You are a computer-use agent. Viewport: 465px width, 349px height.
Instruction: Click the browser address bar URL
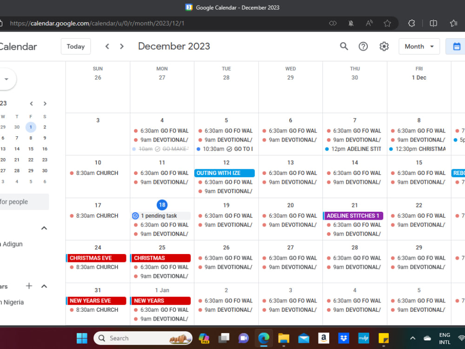[97, 23]
